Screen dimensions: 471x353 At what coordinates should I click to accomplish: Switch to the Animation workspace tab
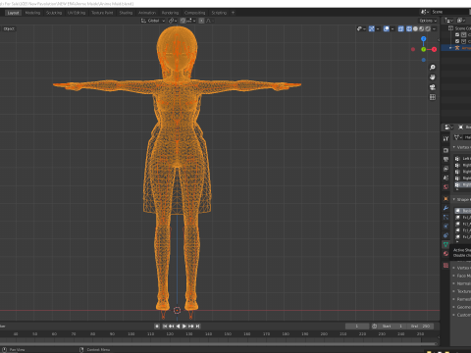coord(147,13)
